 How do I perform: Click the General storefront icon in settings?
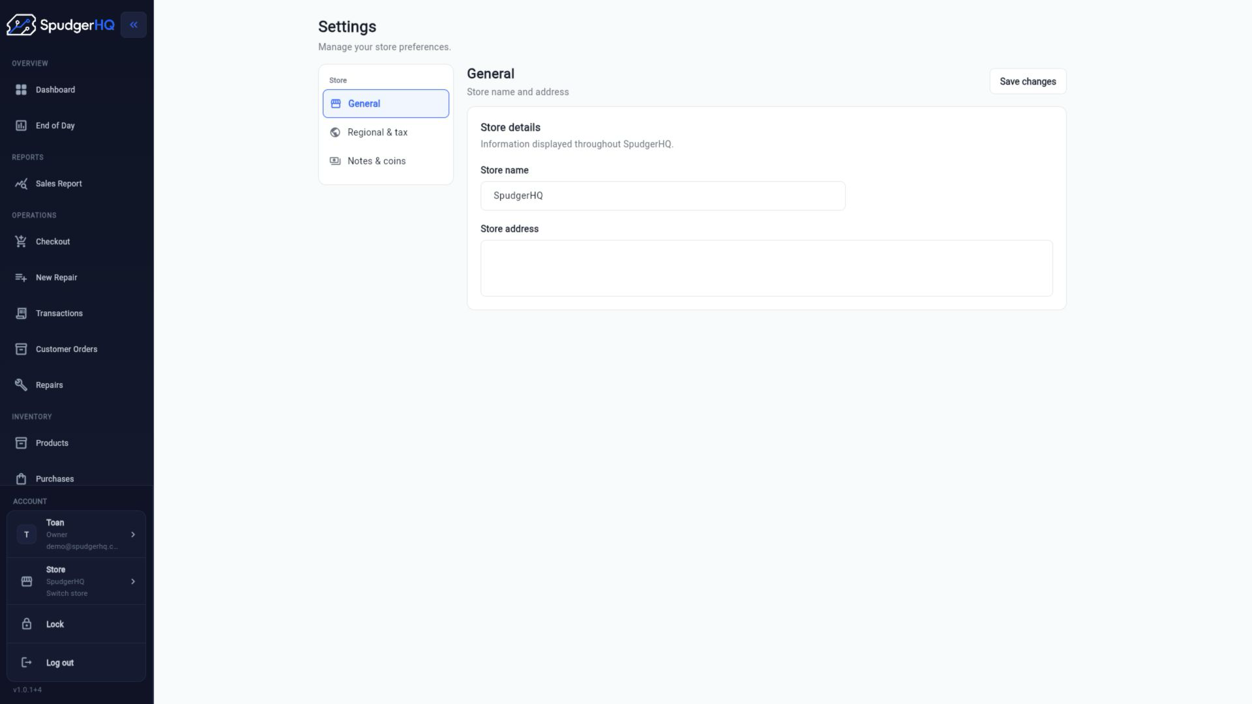click(336, 104)
